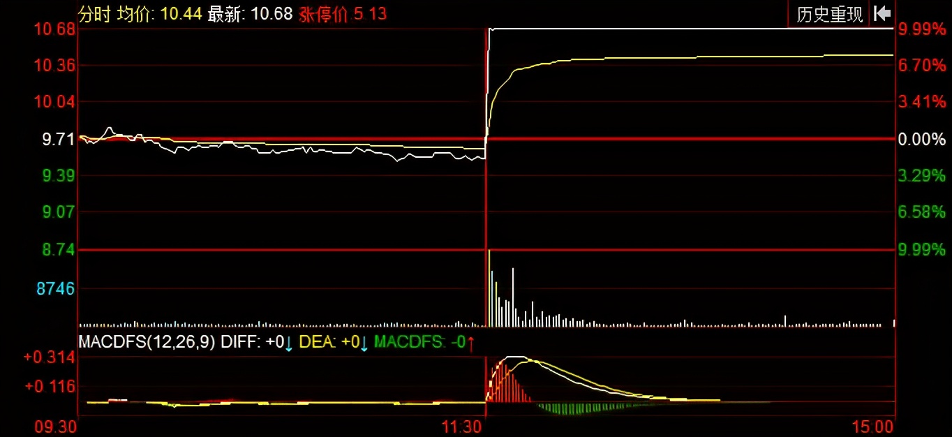Click the red 9.99% percentage label

tap(922, 29)
